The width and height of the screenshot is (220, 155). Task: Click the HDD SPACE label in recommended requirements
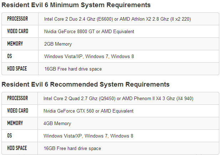[x=17, y=148]
